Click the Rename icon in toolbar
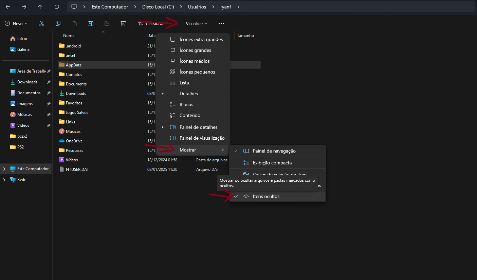 pos(91,23)
